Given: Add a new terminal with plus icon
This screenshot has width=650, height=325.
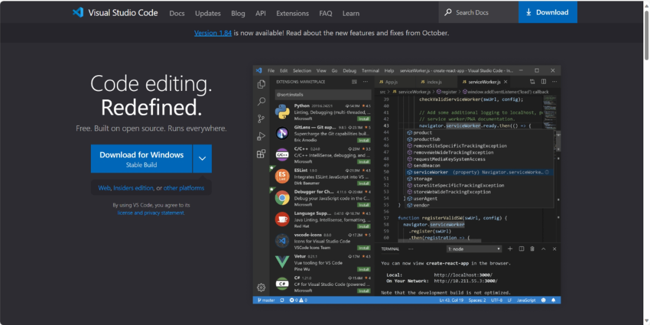Looking at the screenshot, I should click(510, 249).
